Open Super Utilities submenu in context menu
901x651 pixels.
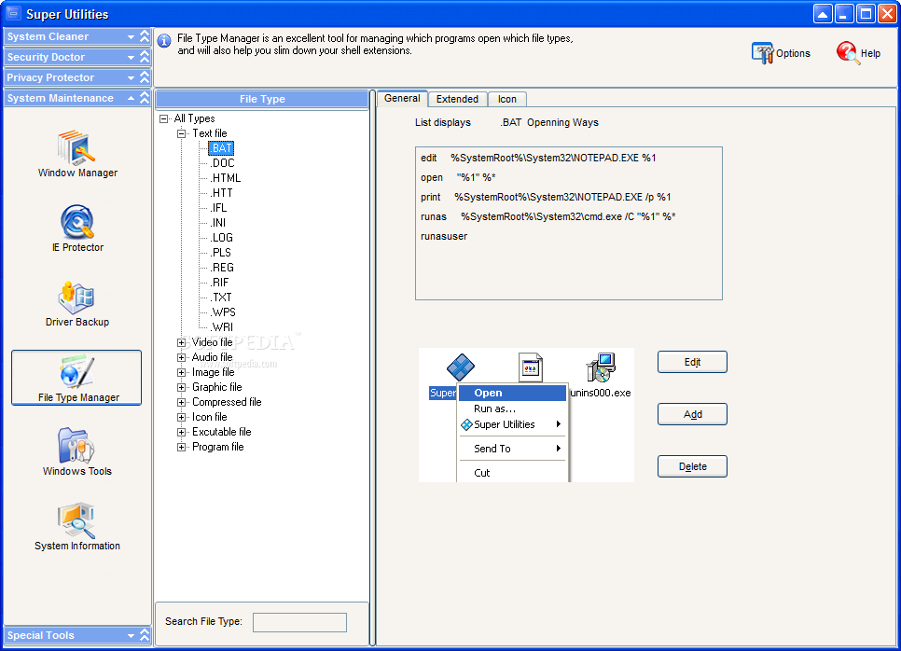pos(512,424)
